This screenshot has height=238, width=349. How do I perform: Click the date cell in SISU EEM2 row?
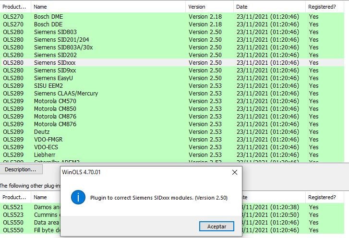(268, 85)
